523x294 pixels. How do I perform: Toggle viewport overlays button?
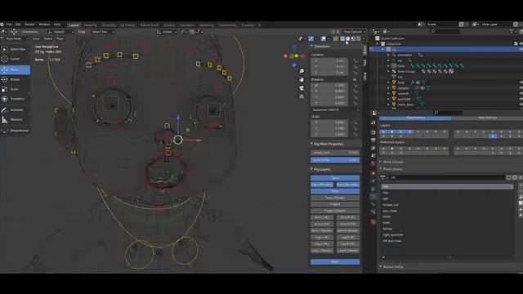point(324,38)
